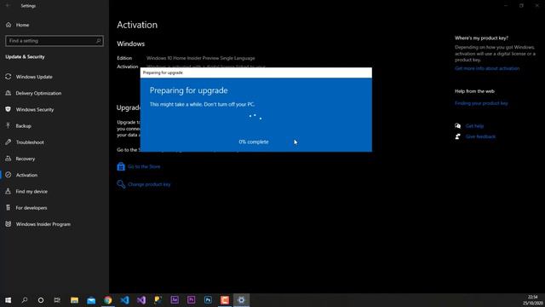This screenshot has width=545, height=307.
Task: Open the Python app from the taskbar
Action: pos(158,300)
